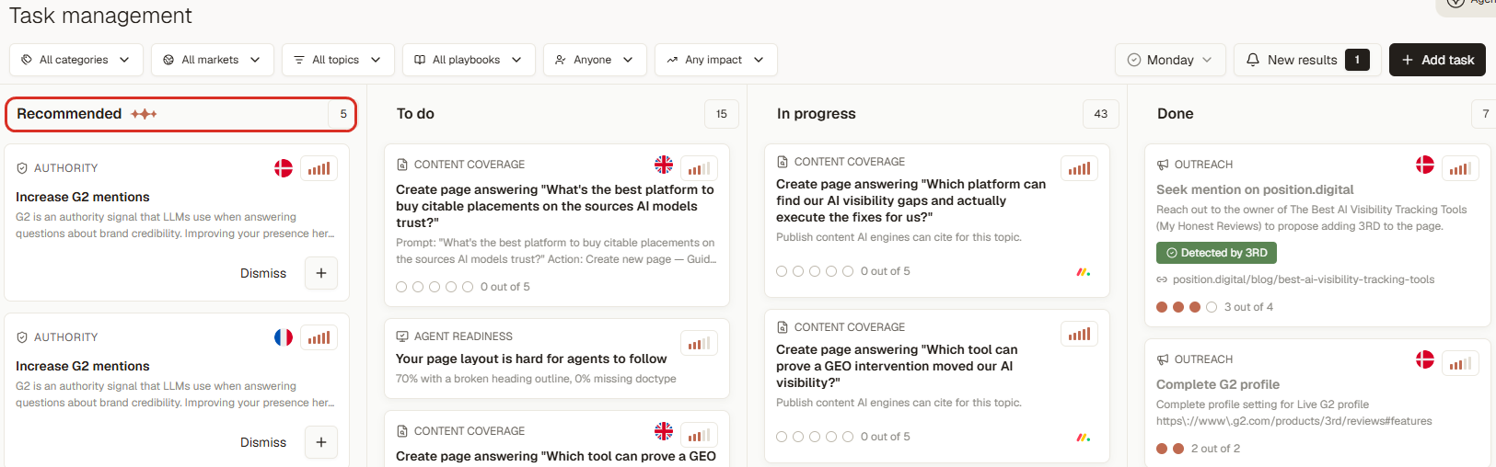Image resolution: width=1496 pixels, height=467 pixels.
Task: Add the Danish Increase G2 mentions task
Action: point(321,273)
